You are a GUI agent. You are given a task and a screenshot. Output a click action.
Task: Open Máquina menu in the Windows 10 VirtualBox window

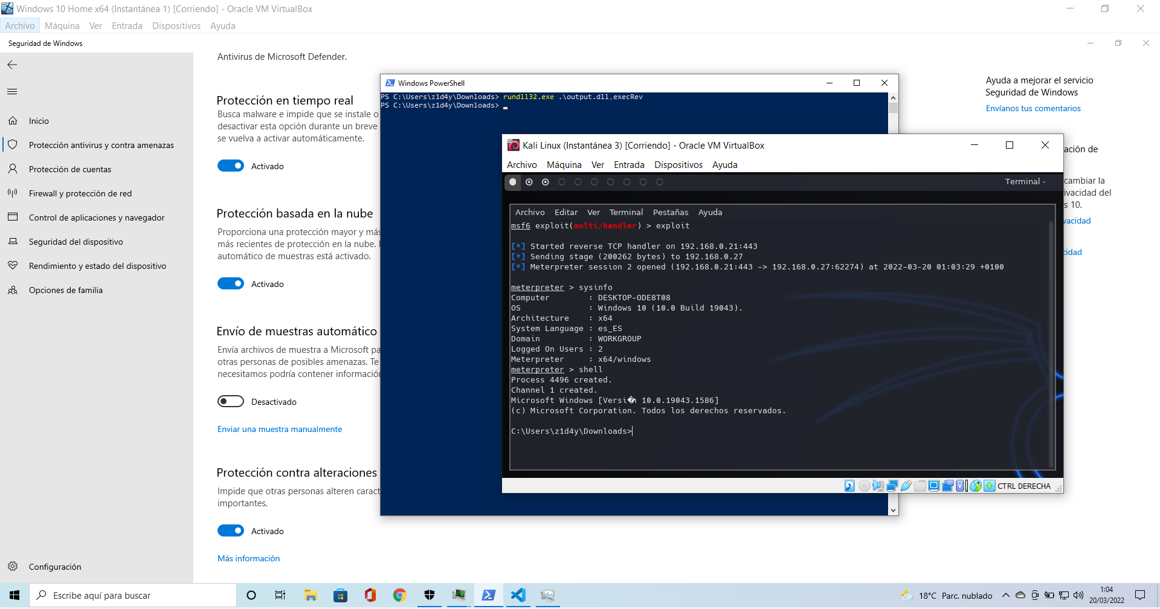tap(62, 25)
